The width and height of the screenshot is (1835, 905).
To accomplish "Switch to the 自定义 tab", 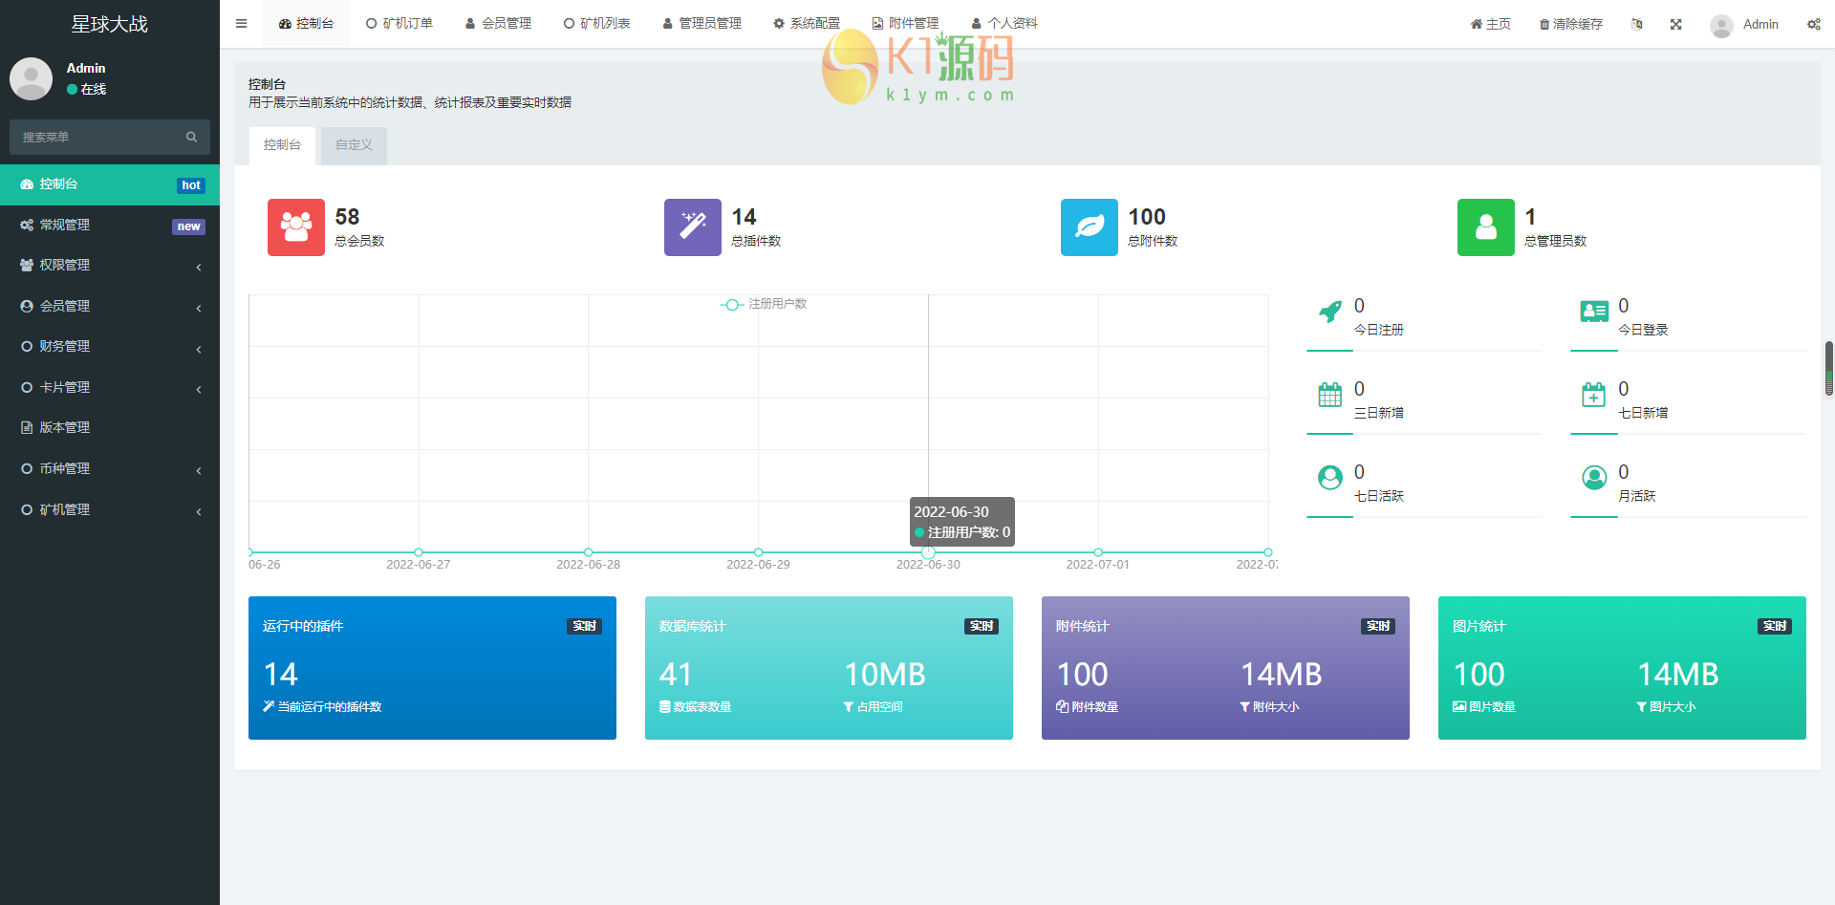I will 354,145.
